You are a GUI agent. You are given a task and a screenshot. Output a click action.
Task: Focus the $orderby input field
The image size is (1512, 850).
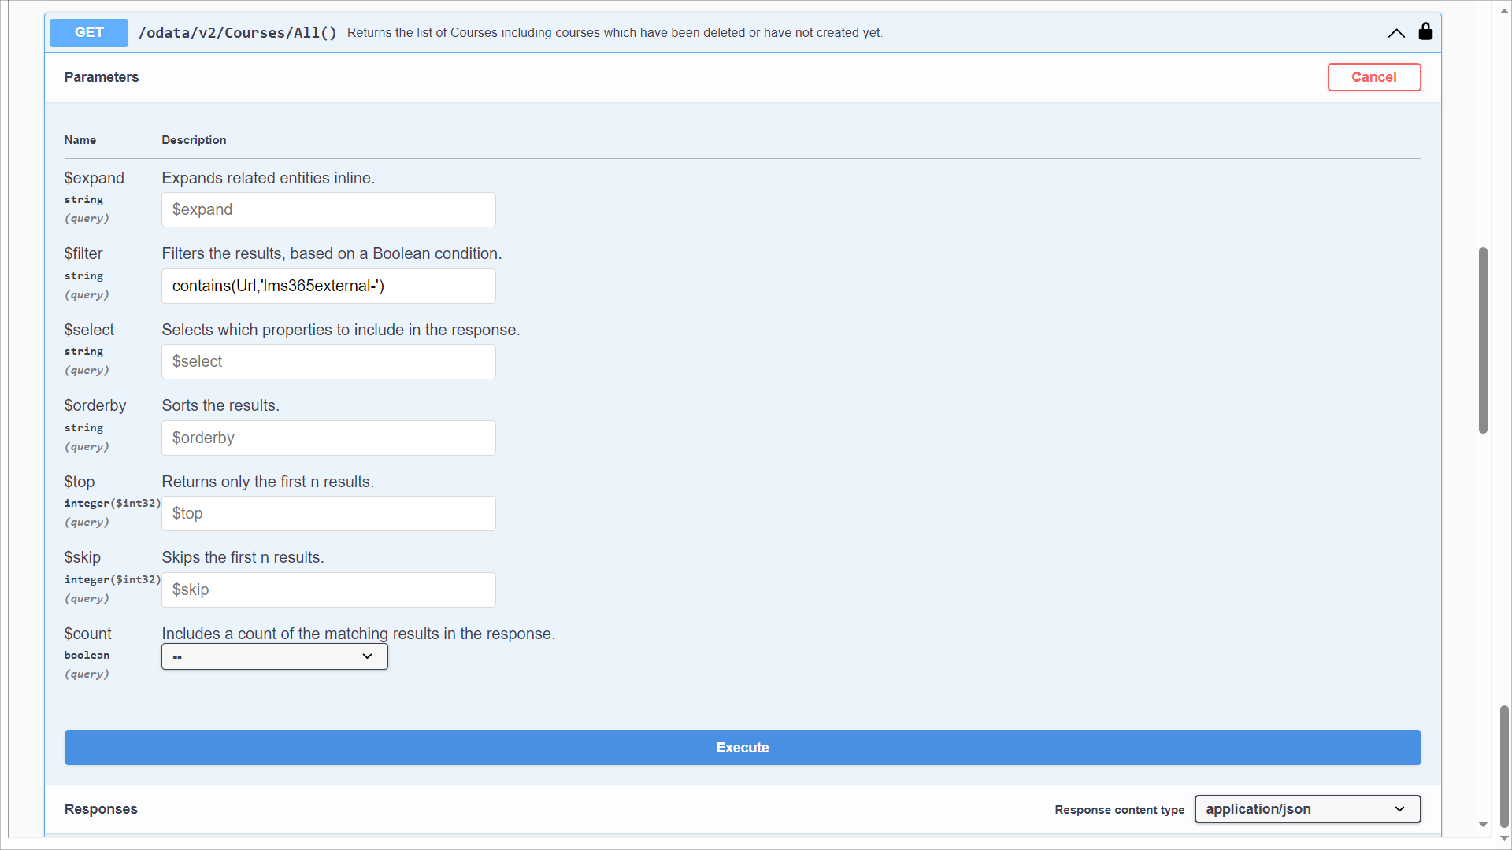pyautogui.click(x=328, y=438)
